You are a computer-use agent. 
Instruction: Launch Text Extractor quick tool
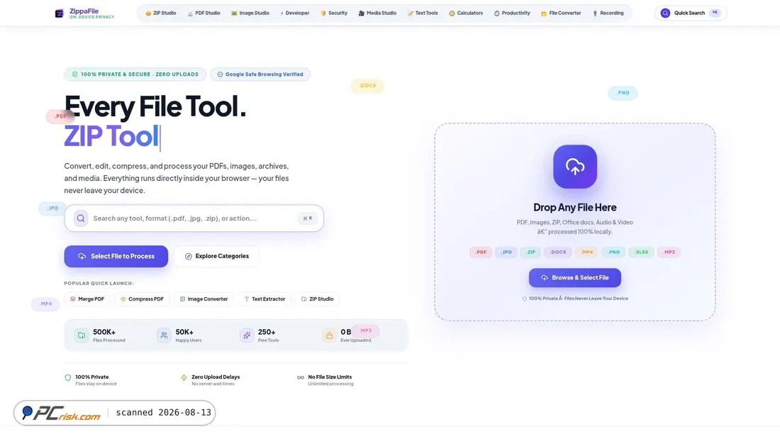point(264,299)
